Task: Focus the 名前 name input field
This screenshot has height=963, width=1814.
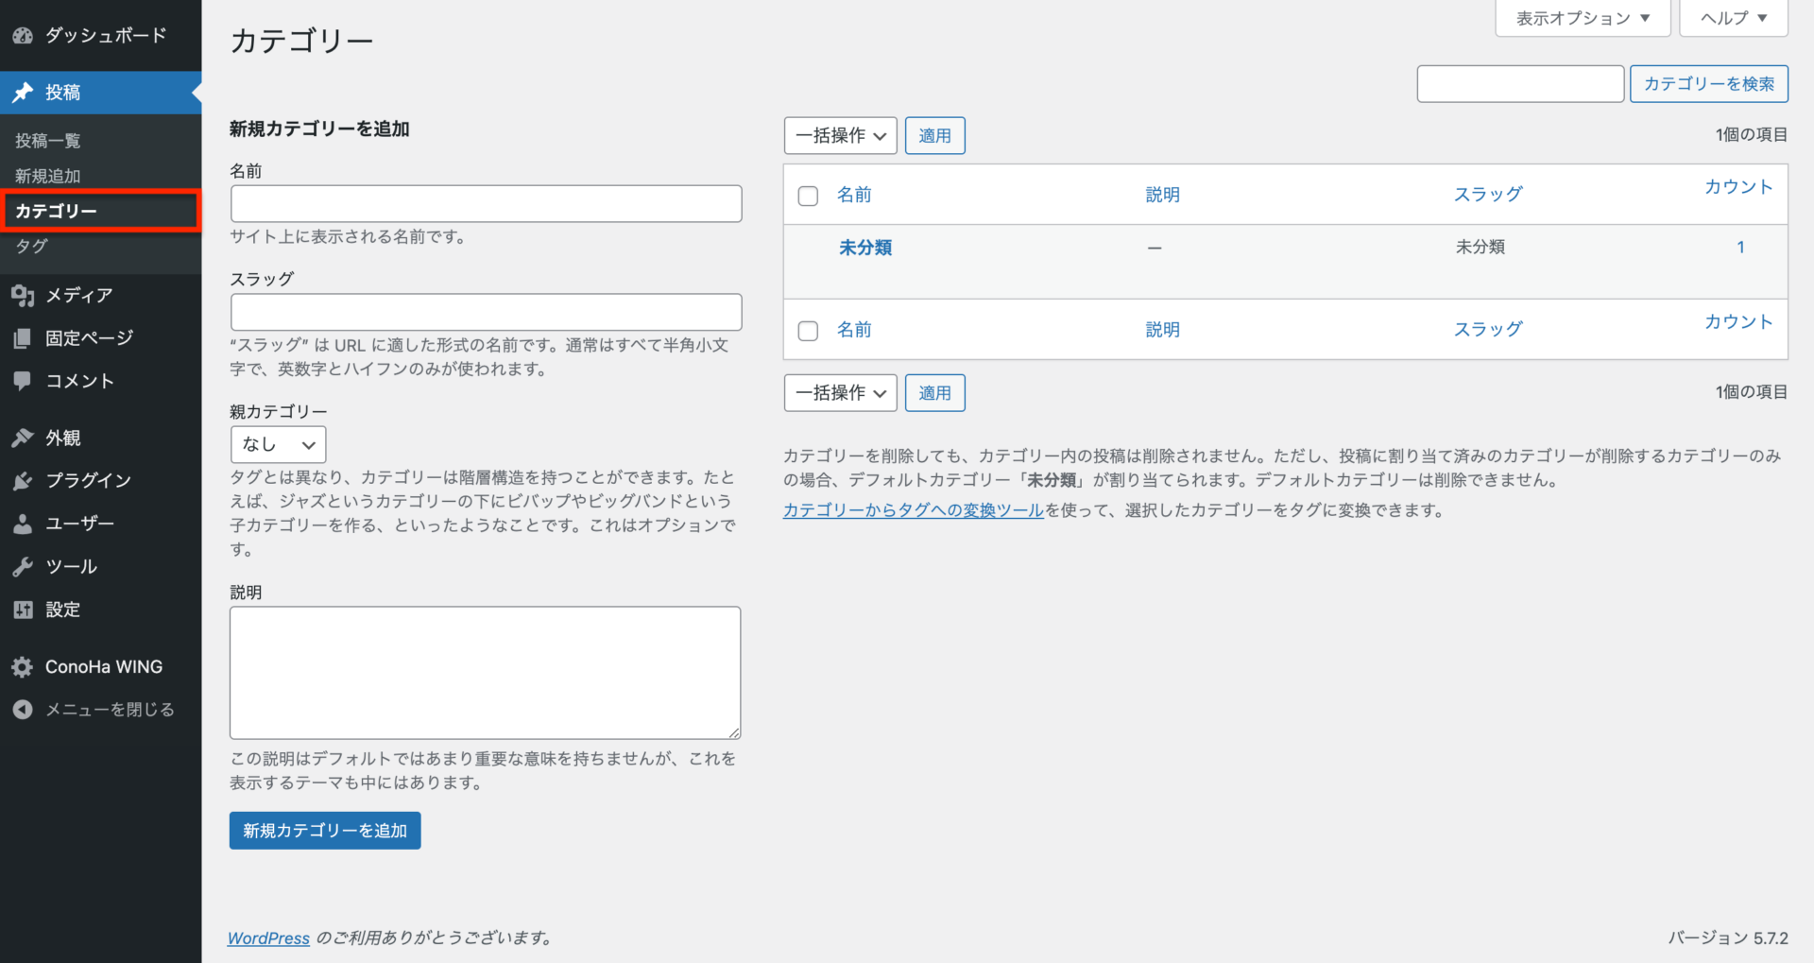Action: (x=487, y=203)
